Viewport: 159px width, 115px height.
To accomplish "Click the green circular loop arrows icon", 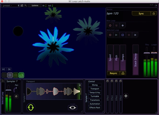I will tap(31, 107).
